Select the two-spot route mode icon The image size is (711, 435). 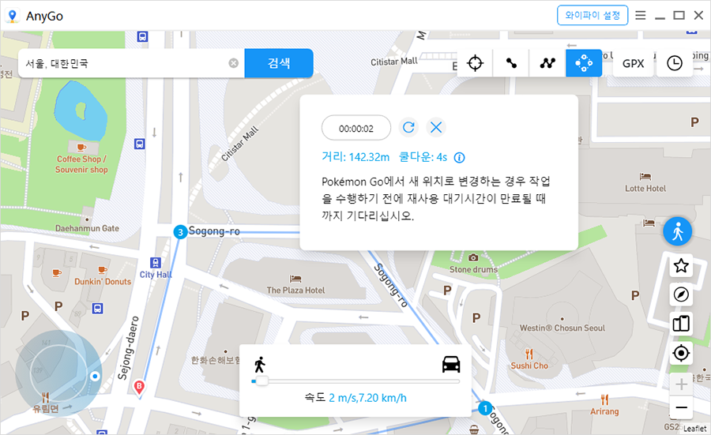[511, 63]
